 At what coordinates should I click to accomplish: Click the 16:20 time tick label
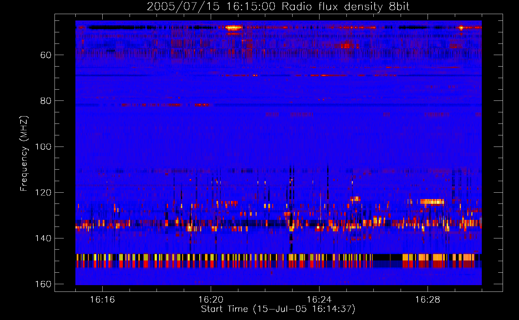211,300
